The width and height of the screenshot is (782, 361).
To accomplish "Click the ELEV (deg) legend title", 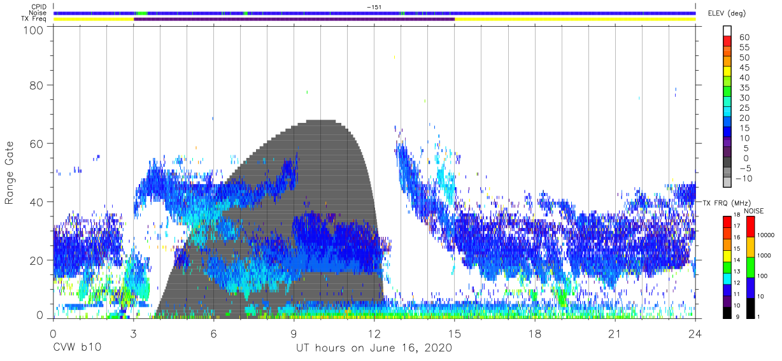I will click(x=728, y=13).
